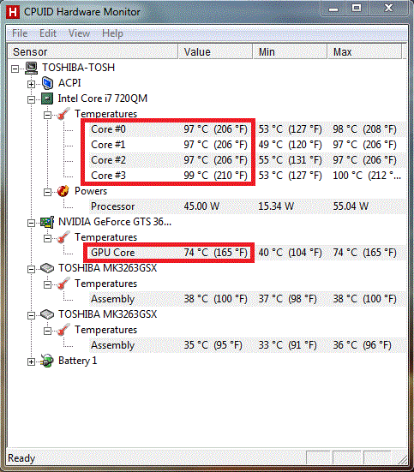Maximize the Hardware Monitor window

click(357, 9)
